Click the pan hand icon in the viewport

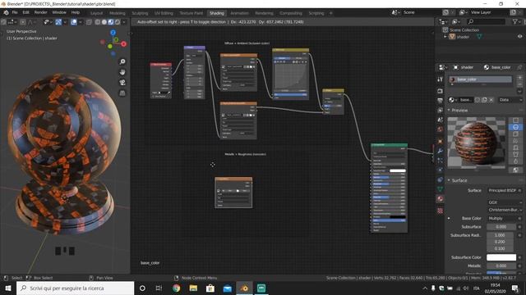pos(122,72)
